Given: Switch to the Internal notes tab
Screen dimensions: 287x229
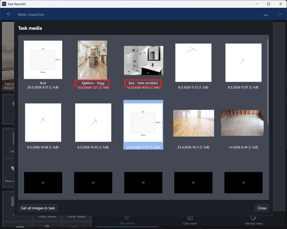Looking at the screenshot, I should [x=254, y=220].
